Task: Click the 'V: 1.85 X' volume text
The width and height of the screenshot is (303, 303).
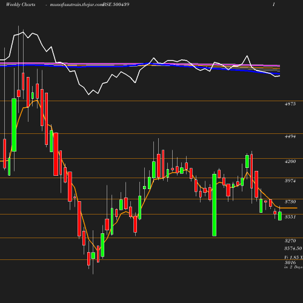Action: [x=293, y=258]
